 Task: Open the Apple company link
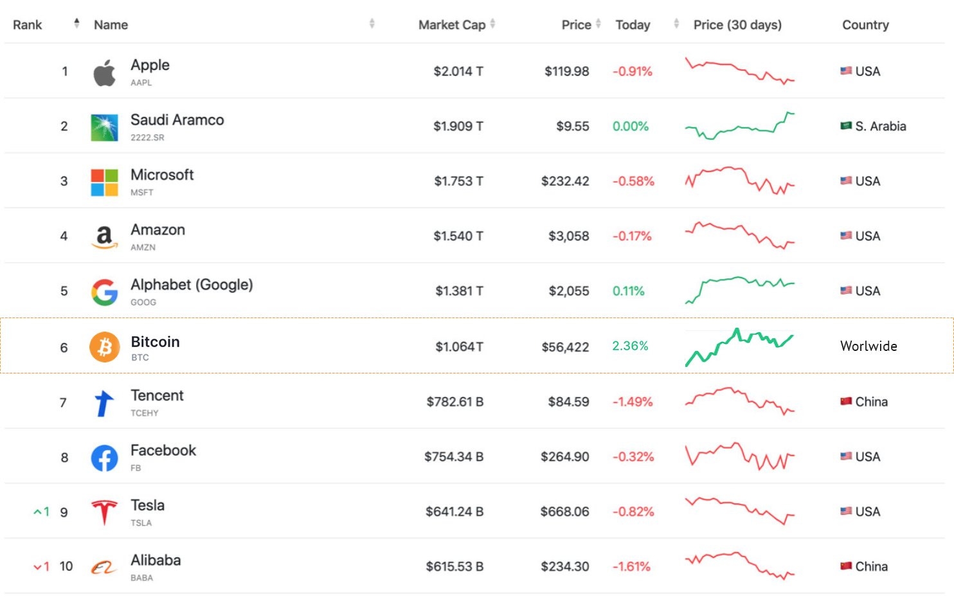click(150, 65)
